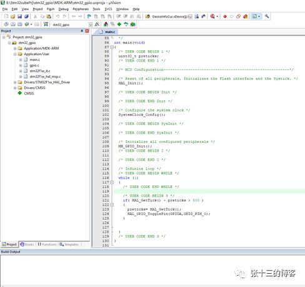Viewport: 305px width, 287px height.
Task: Click the Start Debug Session magnifier icon
Action: [x=212, y=16]
